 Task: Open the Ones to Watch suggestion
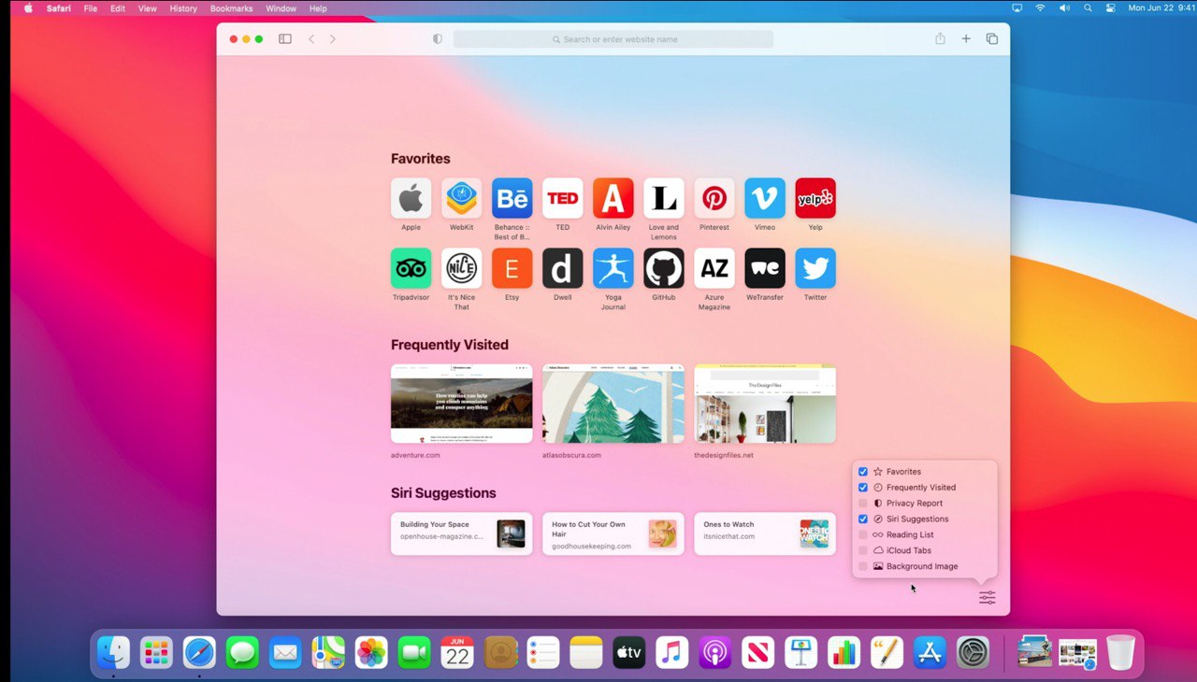click(x=765, y=533)
